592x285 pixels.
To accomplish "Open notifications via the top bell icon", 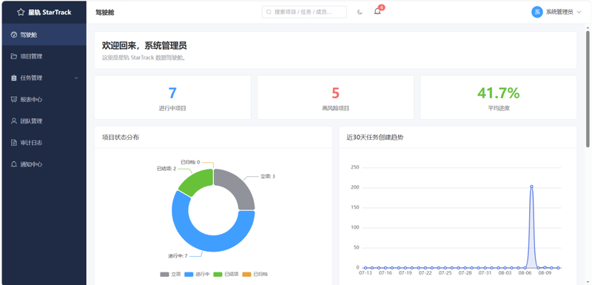I will point(377,12).
